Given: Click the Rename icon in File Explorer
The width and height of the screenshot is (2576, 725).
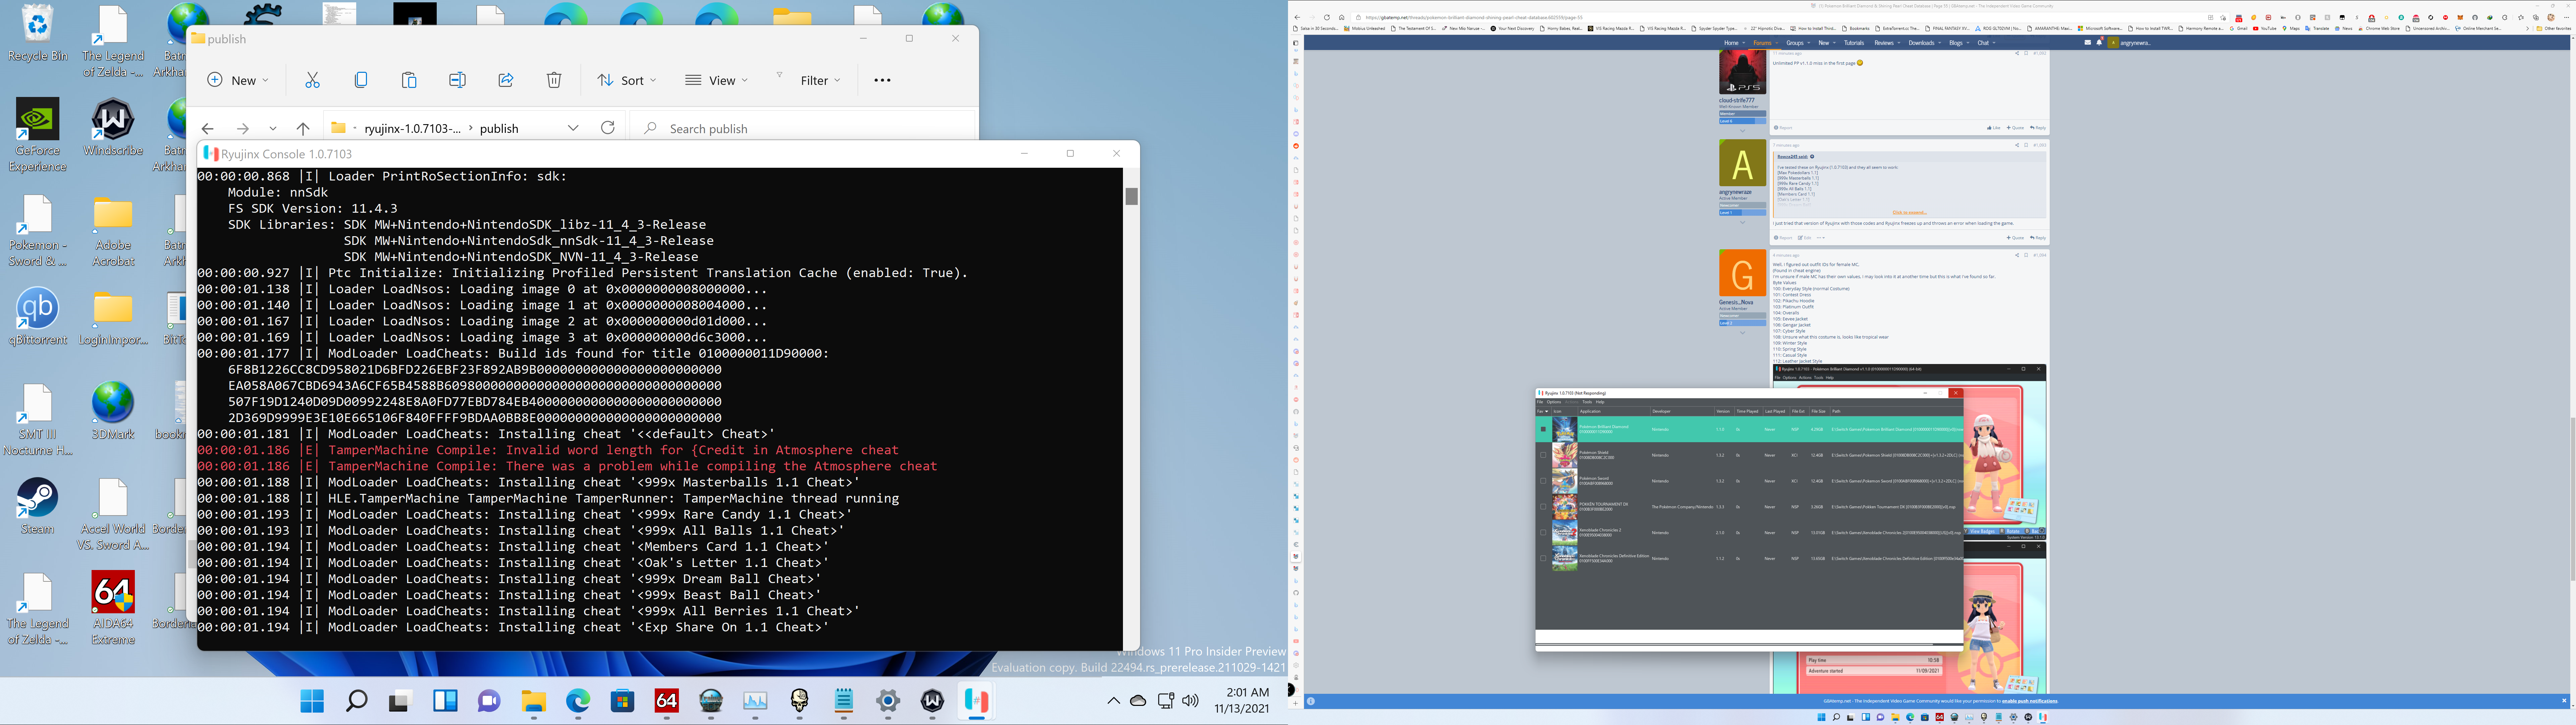Looking at the screenshot, I should tap(457, 80).
